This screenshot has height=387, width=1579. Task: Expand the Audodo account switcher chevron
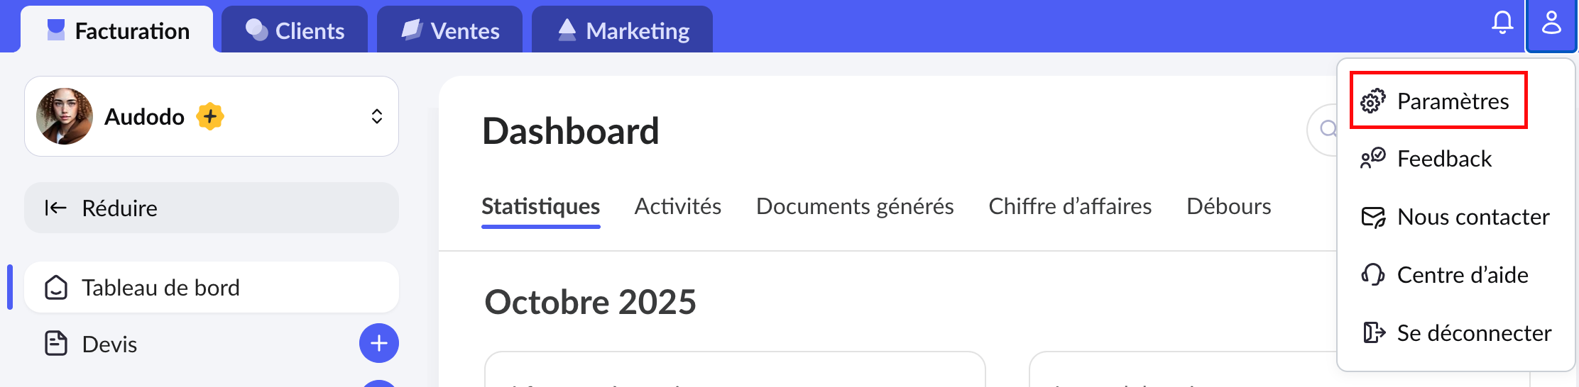tap(377, 116)
